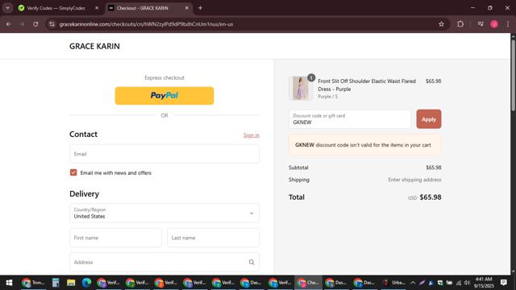Image resolution: width=516 pixels, height=290 pixels.
Task: Select the Checkout - GRACE KARIN tab
Action: click(x=148, y=8)
